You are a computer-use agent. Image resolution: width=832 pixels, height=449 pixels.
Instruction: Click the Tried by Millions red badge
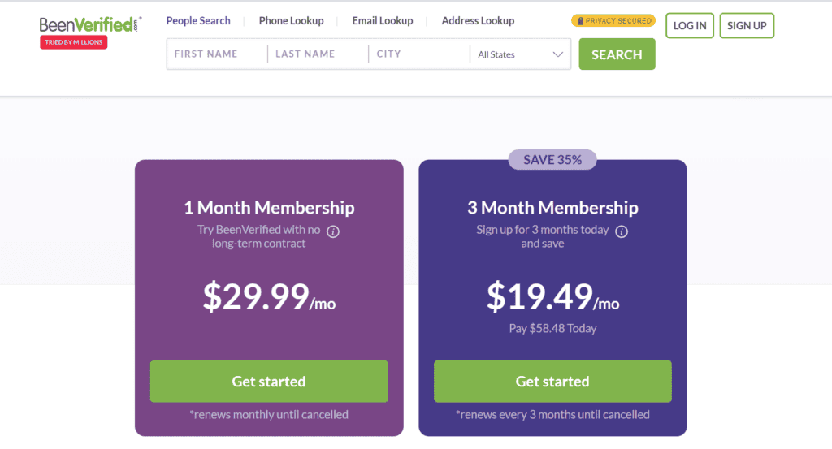tap(73, 42)
